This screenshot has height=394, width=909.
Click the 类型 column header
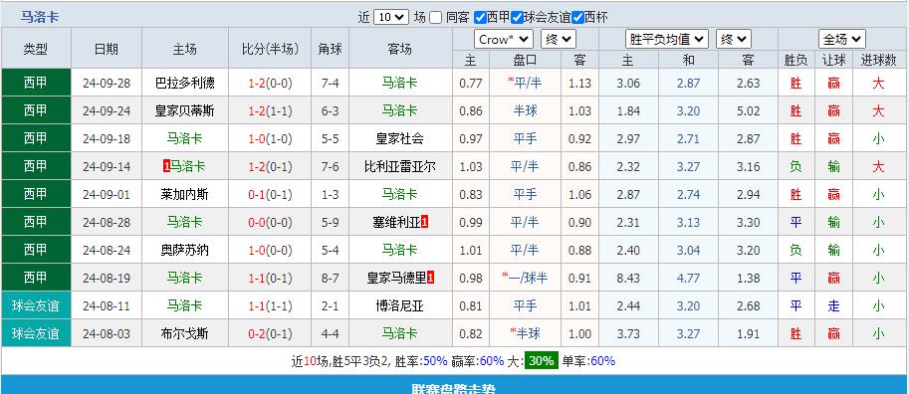[x=36, y=49]
